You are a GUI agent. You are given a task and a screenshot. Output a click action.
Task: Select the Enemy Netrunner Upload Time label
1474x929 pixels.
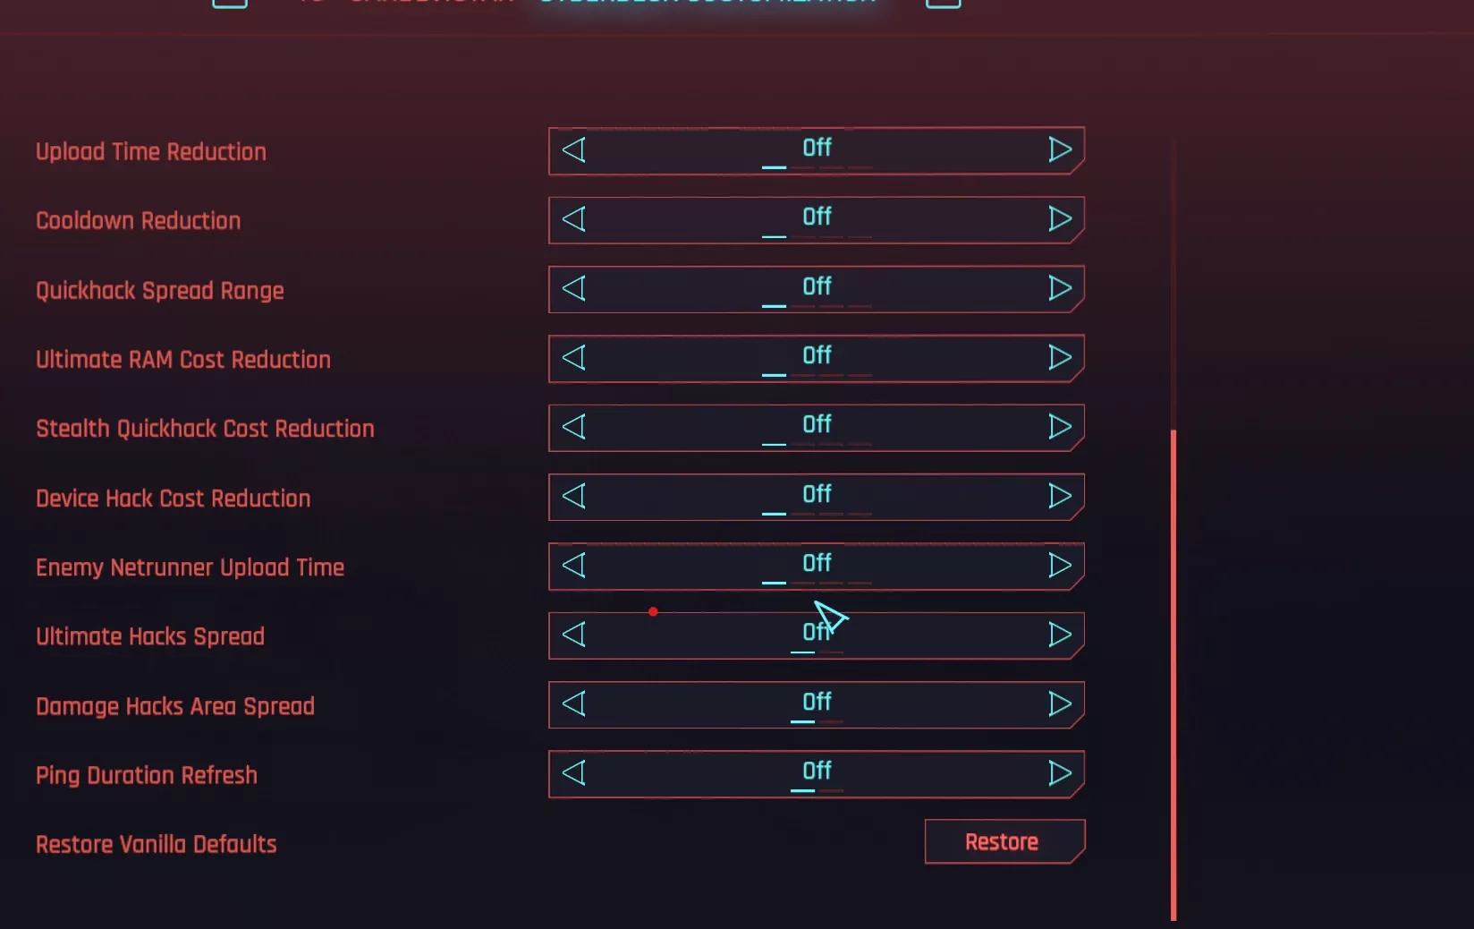190,567
